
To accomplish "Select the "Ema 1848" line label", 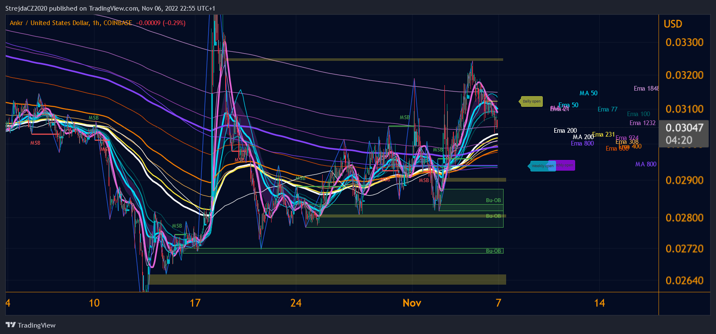I will click(646, 88).
